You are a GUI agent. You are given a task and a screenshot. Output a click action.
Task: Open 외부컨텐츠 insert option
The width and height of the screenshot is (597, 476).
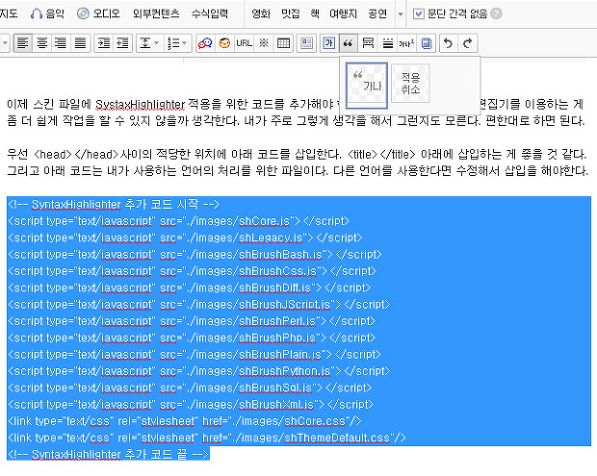(156, 13)
